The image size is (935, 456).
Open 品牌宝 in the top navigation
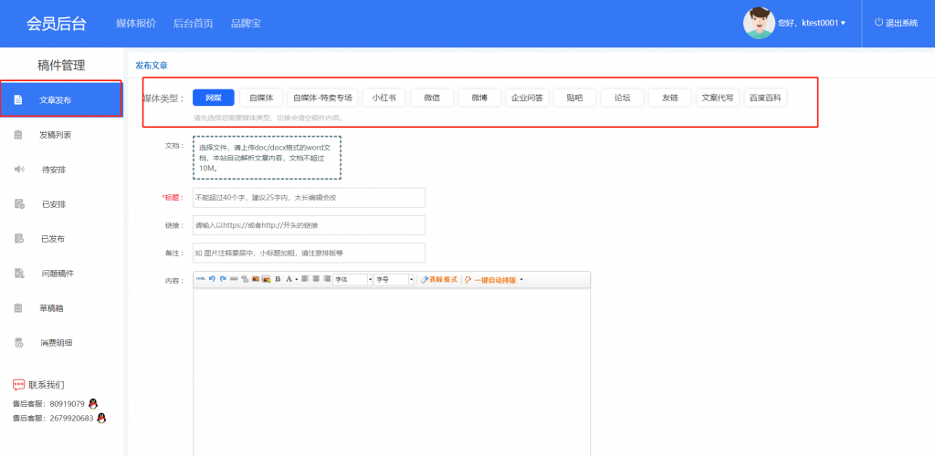pos(246,23)
